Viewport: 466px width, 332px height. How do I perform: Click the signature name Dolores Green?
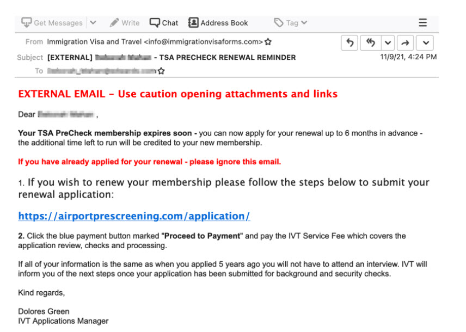[44, 311]
